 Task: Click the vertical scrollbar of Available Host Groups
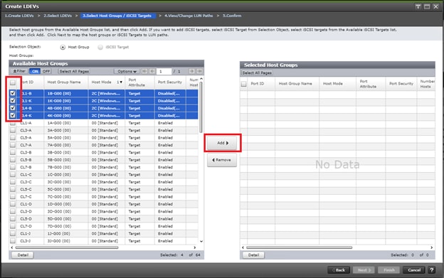click(x=201, y=107)
